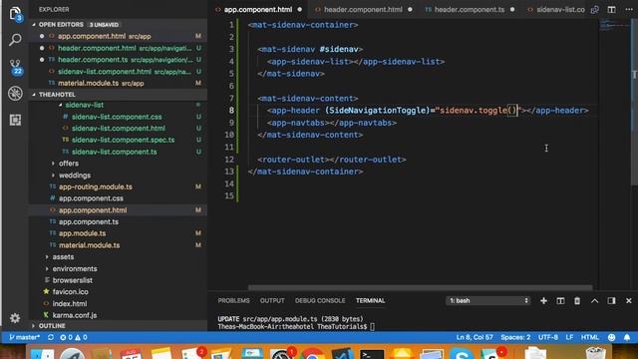Open errors and warnings count in status bar

74,337
